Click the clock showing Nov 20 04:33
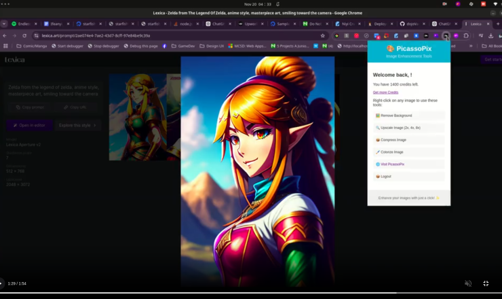Screen dimensions: 502x299 (x=257, y=4)
